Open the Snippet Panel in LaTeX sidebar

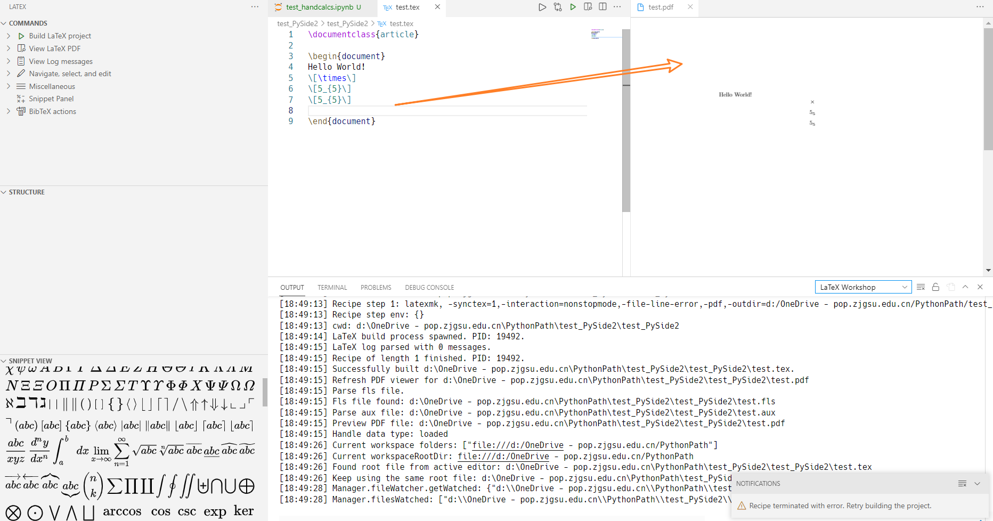52,99
